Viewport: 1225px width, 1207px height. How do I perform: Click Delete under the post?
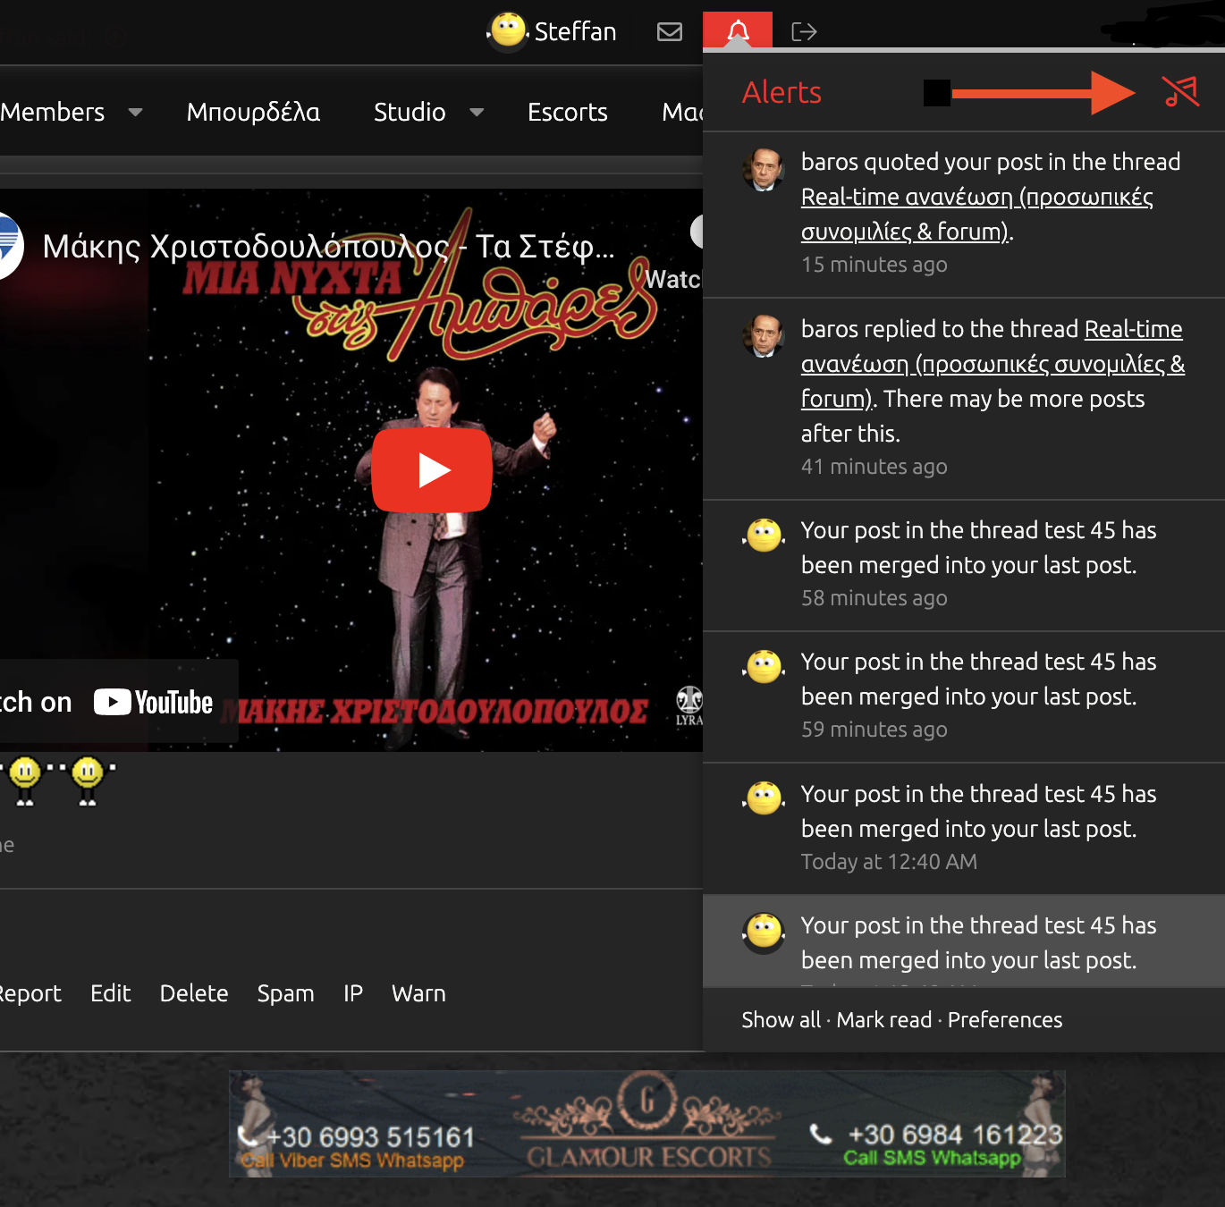point(194,993)
